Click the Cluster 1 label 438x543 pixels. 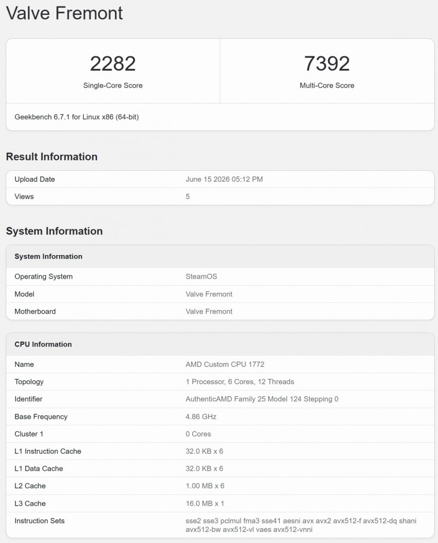[28, 434]
